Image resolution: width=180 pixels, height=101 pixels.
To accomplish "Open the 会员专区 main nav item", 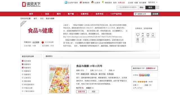I will pyautogui.click(x=100, y=14).
